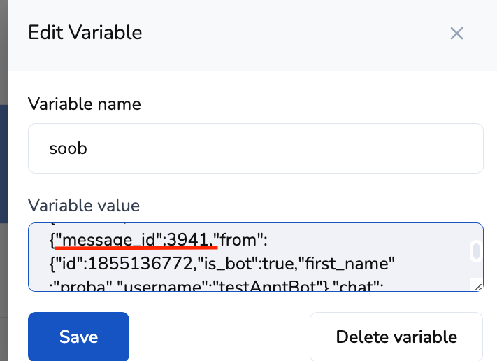Grab the textarea resize handle

[x=478, y=285]
